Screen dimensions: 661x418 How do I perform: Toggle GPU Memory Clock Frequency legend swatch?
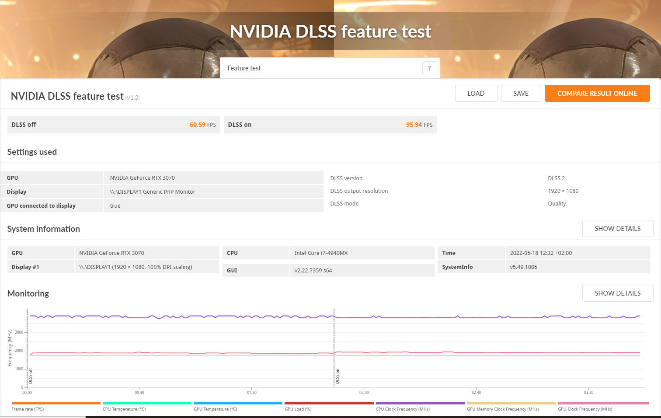click(511, 403)
